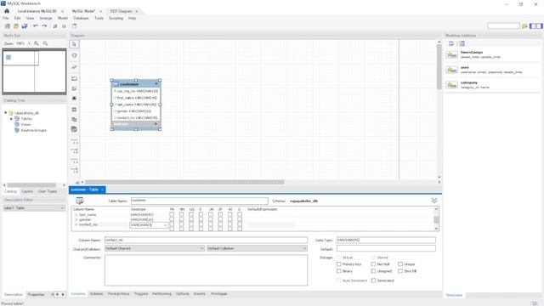Select the new layer tool

pyautogui.click(x=74, y=79)
